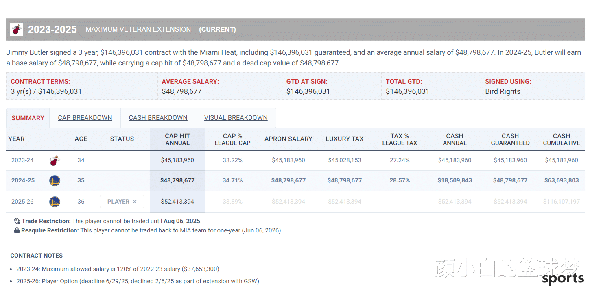Select the SUMMARY tab
This screenshot has height=291, width=590.
point(28,118)
